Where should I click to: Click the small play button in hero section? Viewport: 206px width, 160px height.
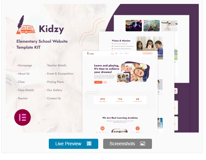(x=105, y=82)
